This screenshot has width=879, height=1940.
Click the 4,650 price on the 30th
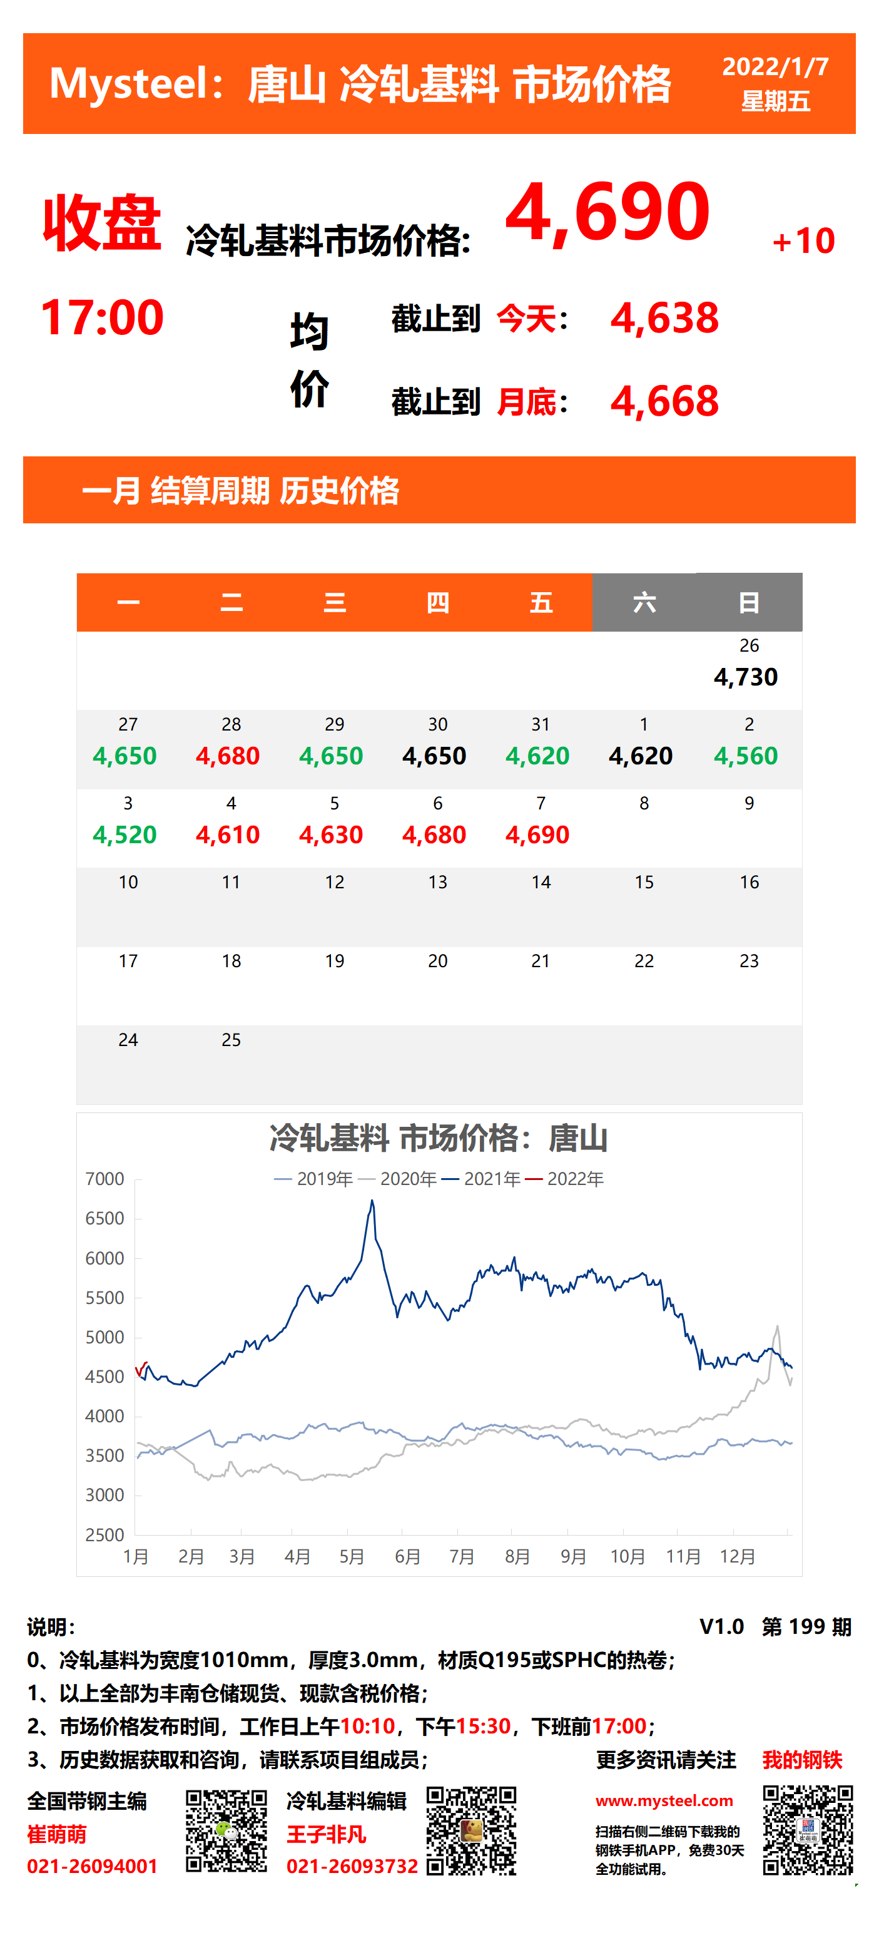point(434,756)
